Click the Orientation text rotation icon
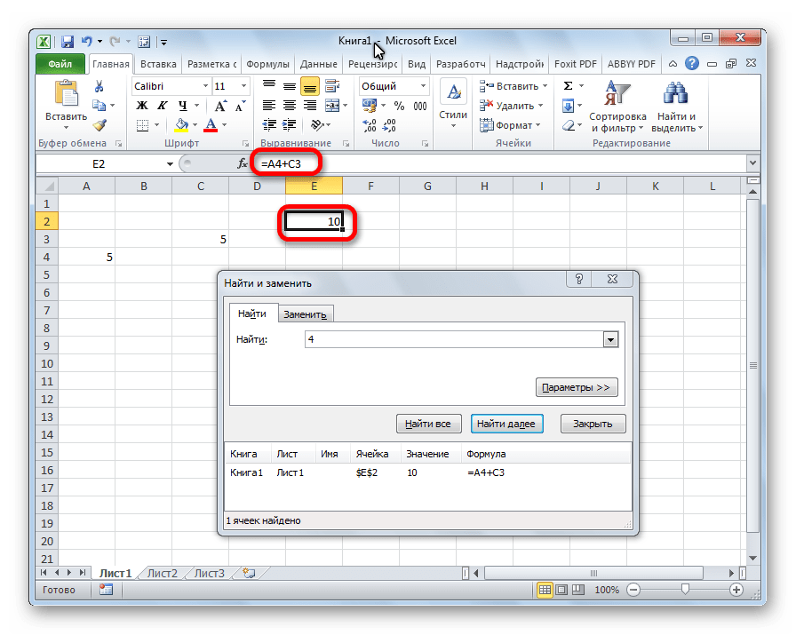This screenshot has width=796, height=635. click(318, 125)
